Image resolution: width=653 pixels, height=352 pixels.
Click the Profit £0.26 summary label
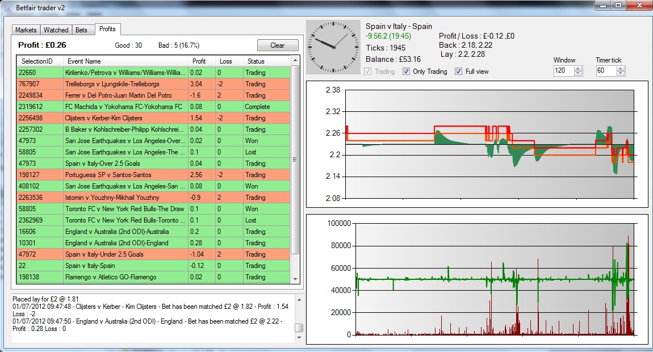point(42,45)
